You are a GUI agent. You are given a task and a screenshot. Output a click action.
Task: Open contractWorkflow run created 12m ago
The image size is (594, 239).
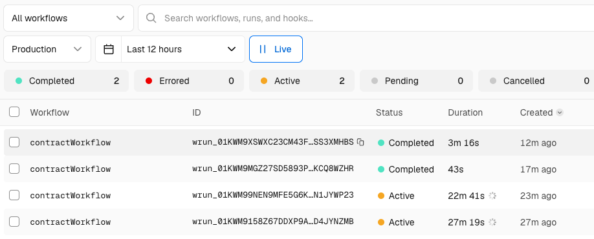[71, 143]
